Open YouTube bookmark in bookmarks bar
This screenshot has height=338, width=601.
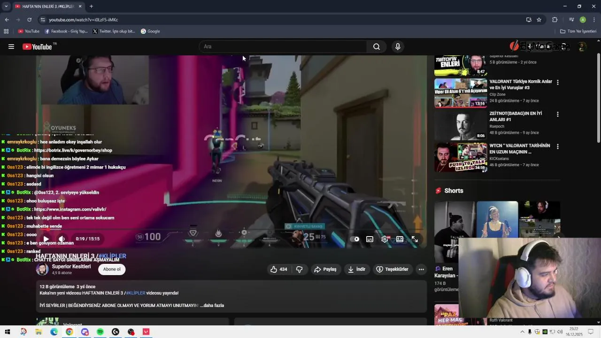point(29,31)
